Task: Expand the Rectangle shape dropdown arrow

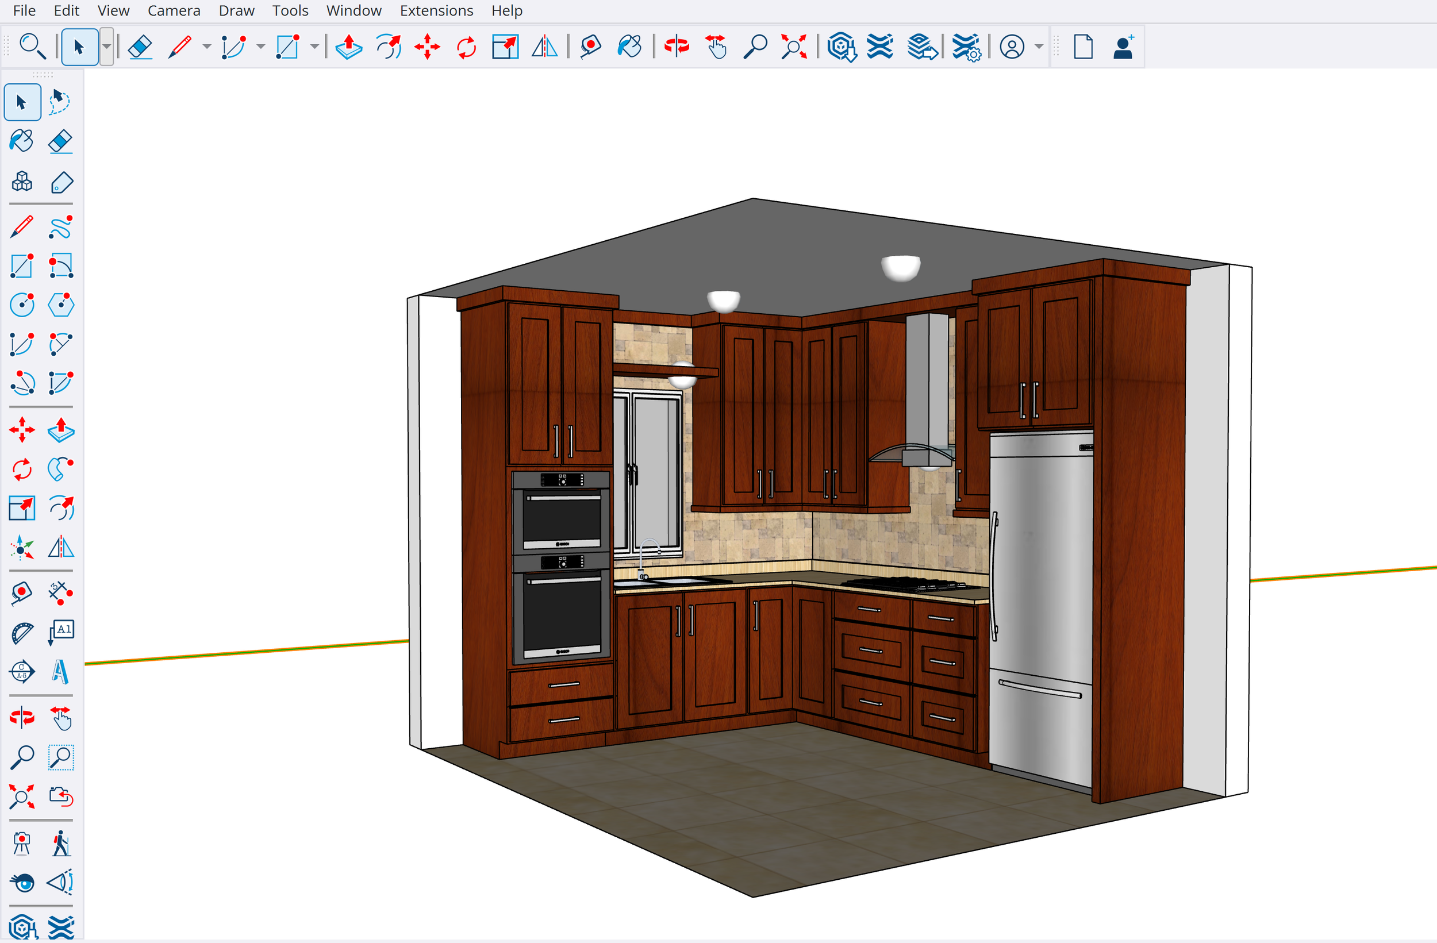Action: tap(314, 47)
